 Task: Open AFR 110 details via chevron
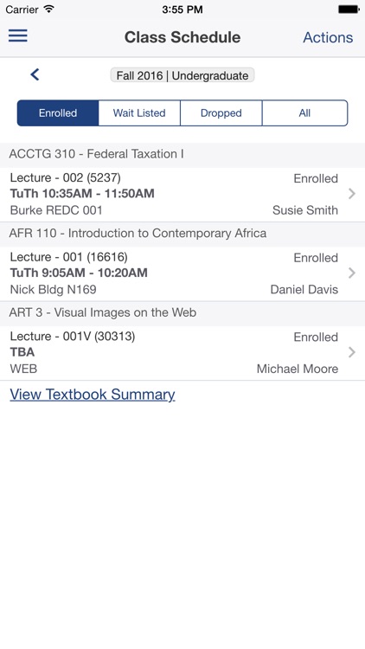352,273
